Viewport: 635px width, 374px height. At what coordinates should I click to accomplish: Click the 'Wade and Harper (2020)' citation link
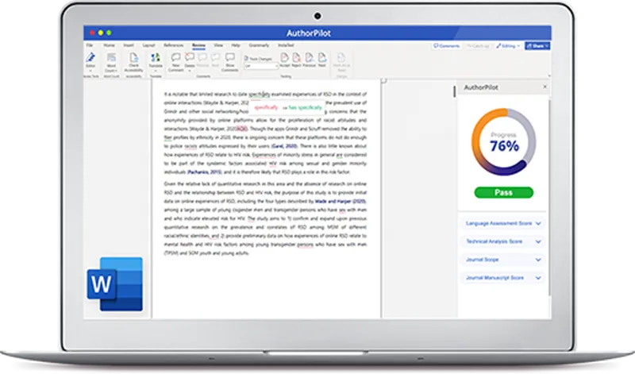pyautogui.click(x=341, y=202)
